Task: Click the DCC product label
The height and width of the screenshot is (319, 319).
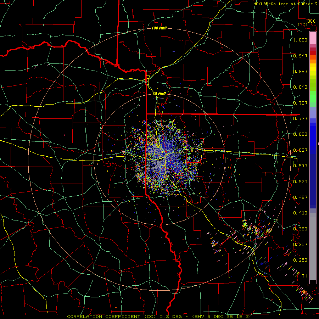Action: 311,21
